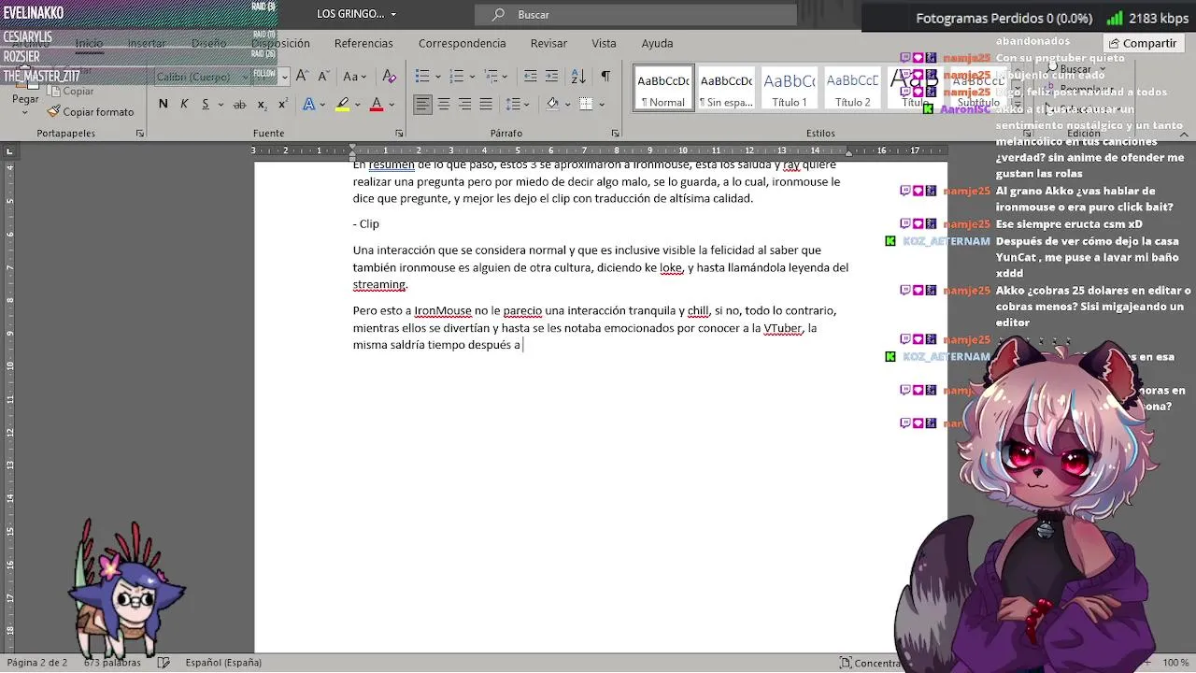Image resolution: width=1196 pixels, height=673 pixels.
Task: Toggle strikethrough formatting
Action: 239,104
